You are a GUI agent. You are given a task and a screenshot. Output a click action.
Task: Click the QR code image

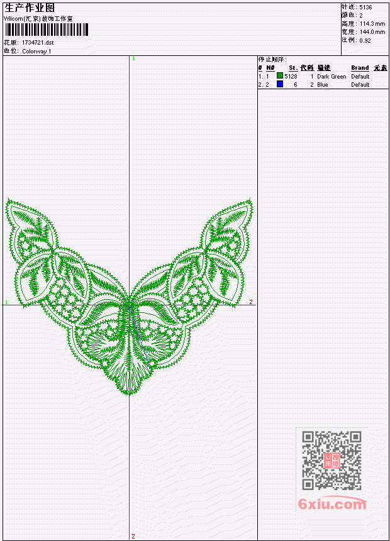(x=331, y=461)
